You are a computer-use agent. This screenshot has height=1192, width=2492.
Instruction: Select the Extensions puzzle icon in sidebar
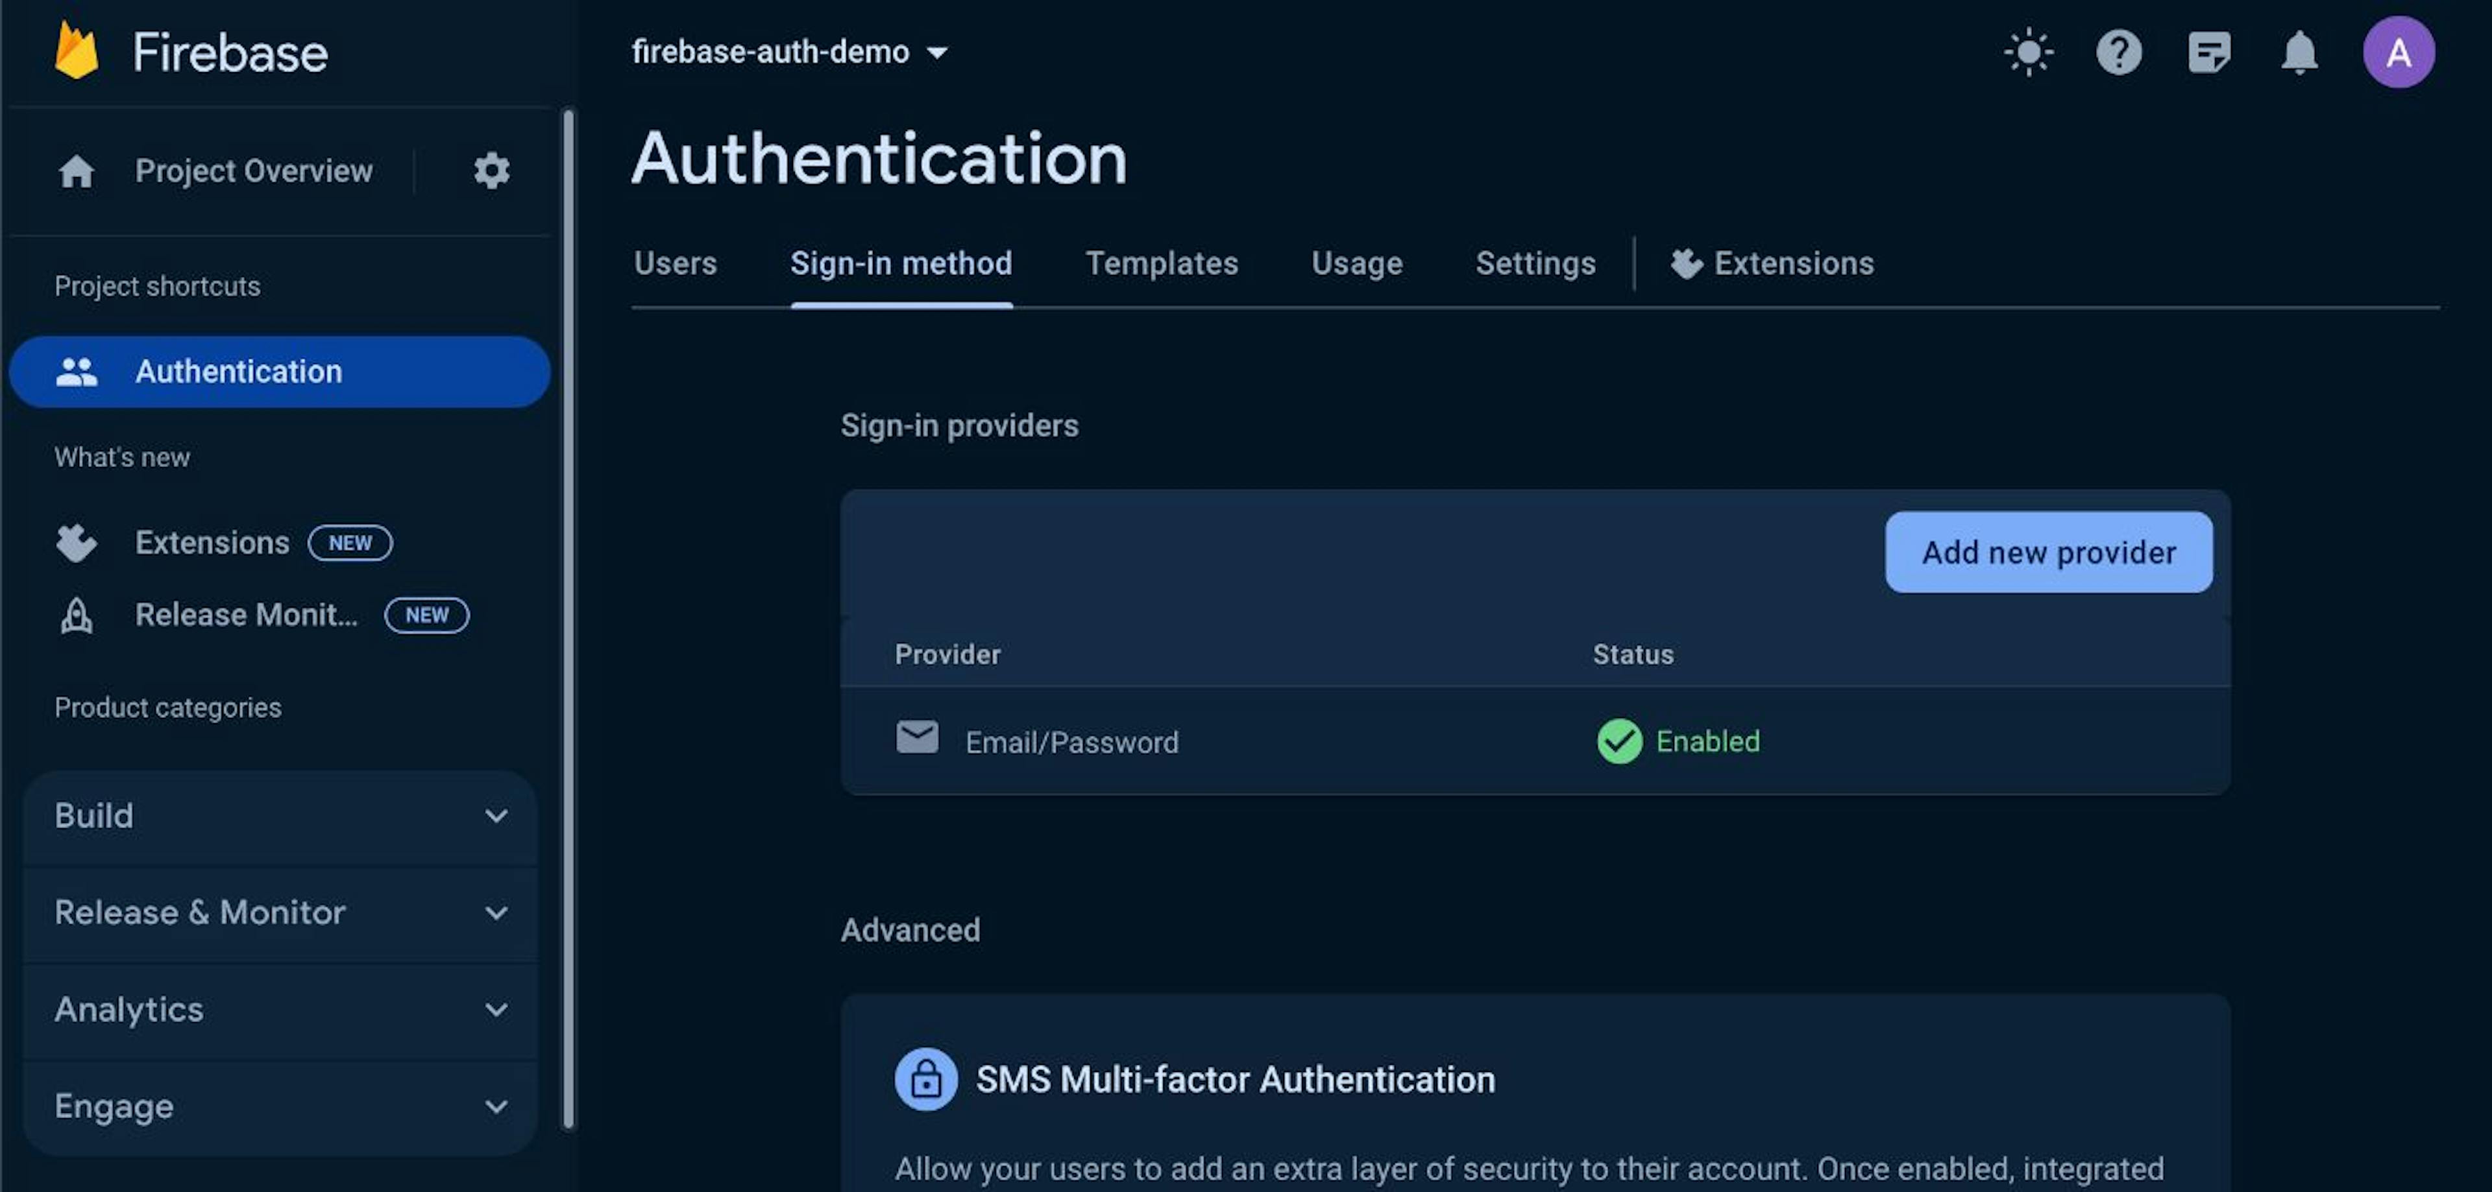click(x=77, y=542)
